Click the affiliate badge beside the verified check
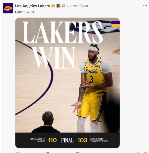Screen dimensions: 149x153 pos(58,6)
